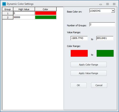This screenshot has width=119, height=112.
Task: Pick the red start color of Color Range
Action: click(x=79, y=53)
